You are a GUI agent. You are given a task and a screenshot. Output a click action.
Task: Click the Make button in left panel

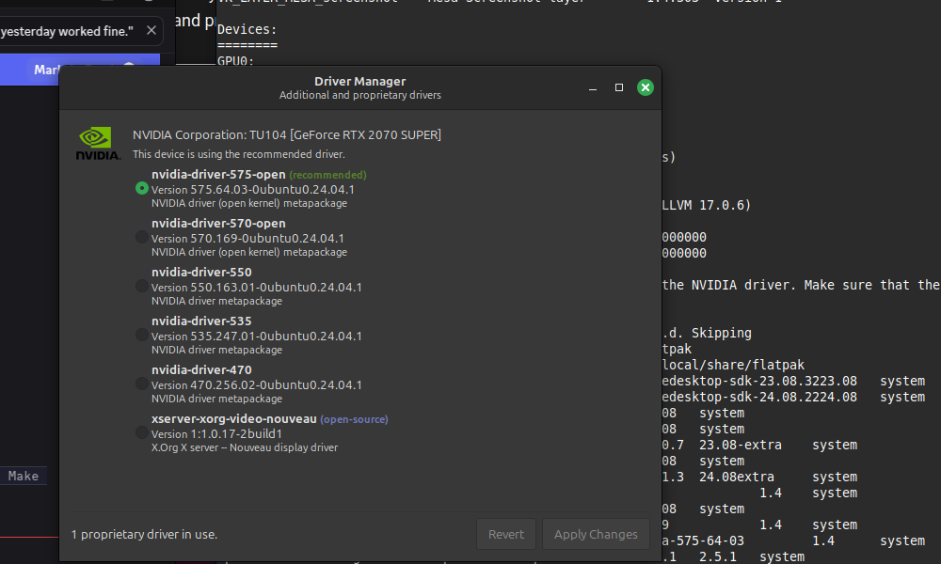pyautogui.click(x=24, y=476)
